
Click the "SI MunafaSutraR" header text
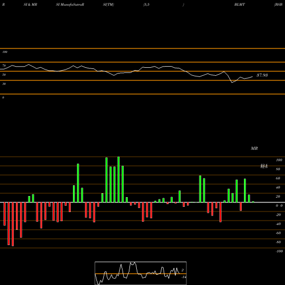(x=70, y=5)
